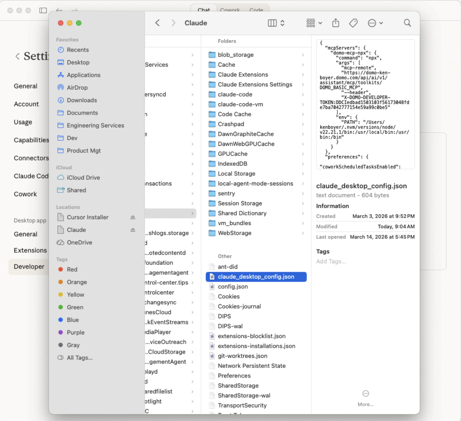461x421 pixels.
Task: Select Engineering Services sidebar folder
Action: click(x=96, y=126)
